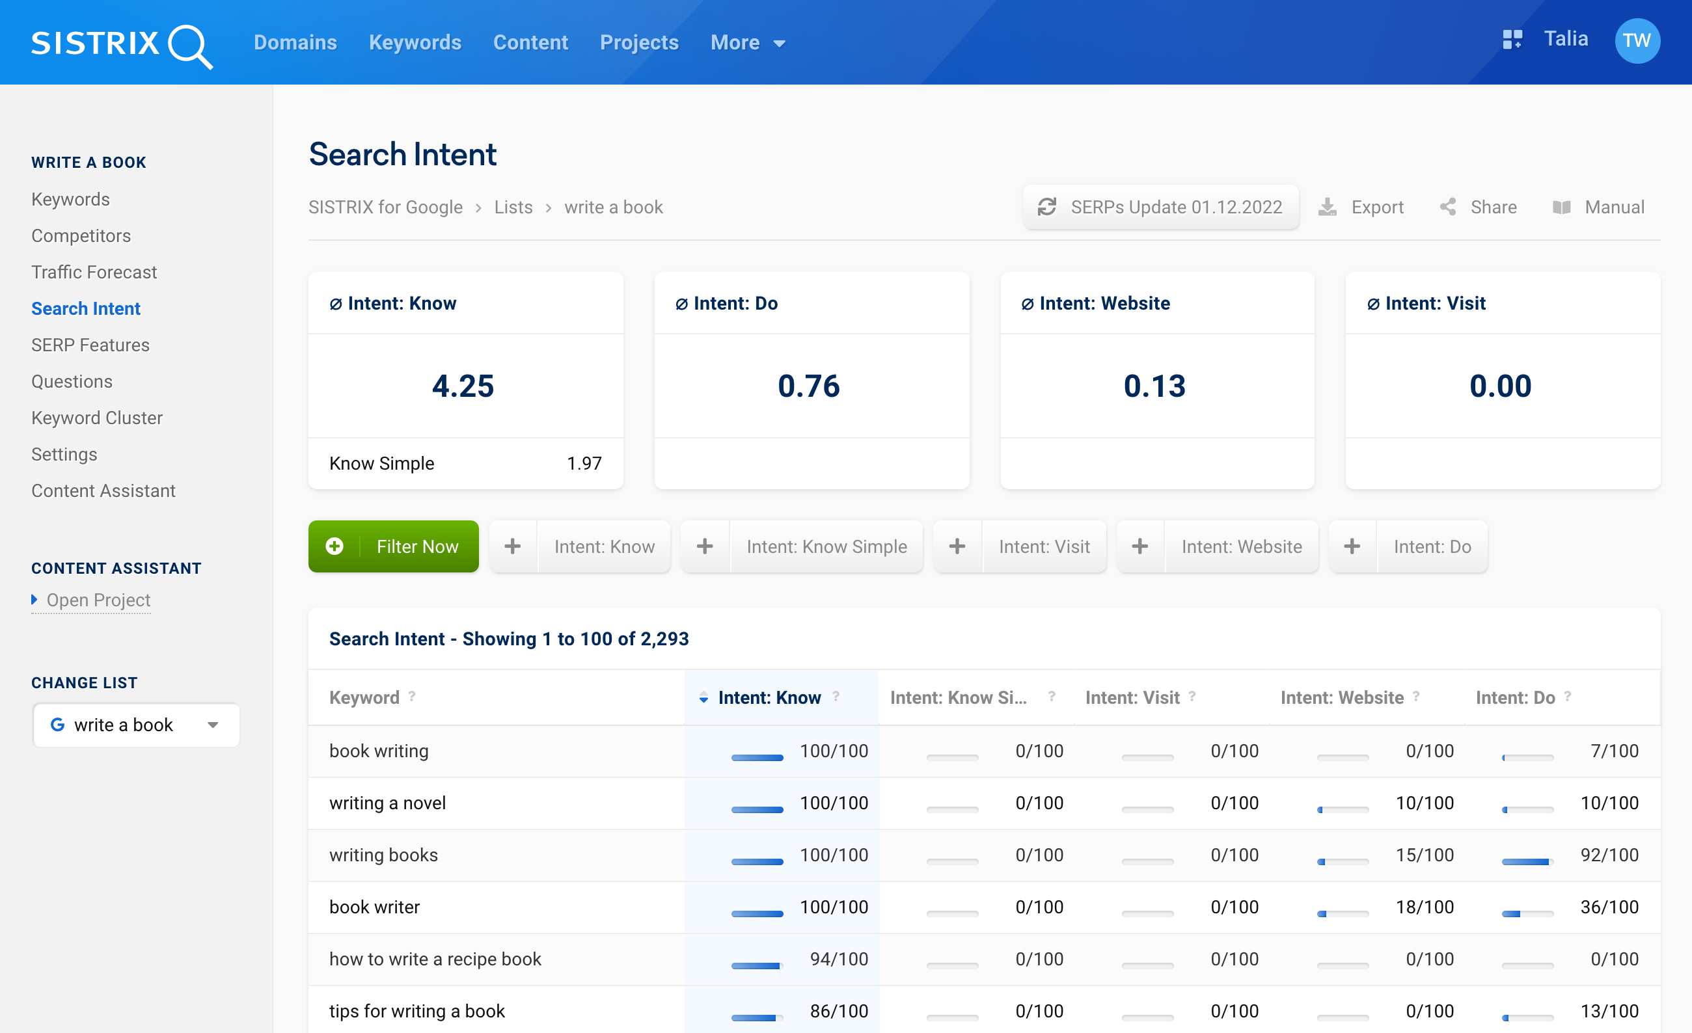Expand the More menu arrow
Image resolution: width=1692 pixels, height=1033 pixels.
[x=780, y=43]
